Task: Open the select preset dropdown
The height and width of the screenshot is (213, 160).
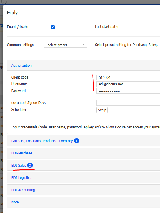Action: click(65, 45)
